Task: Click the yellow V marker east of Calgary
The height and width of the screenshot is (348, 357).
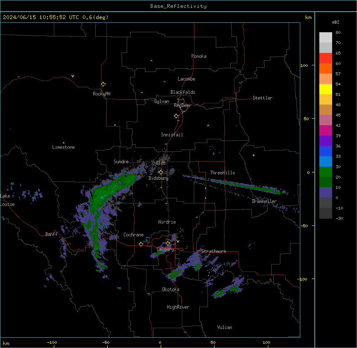Action: tap(178, 241)
